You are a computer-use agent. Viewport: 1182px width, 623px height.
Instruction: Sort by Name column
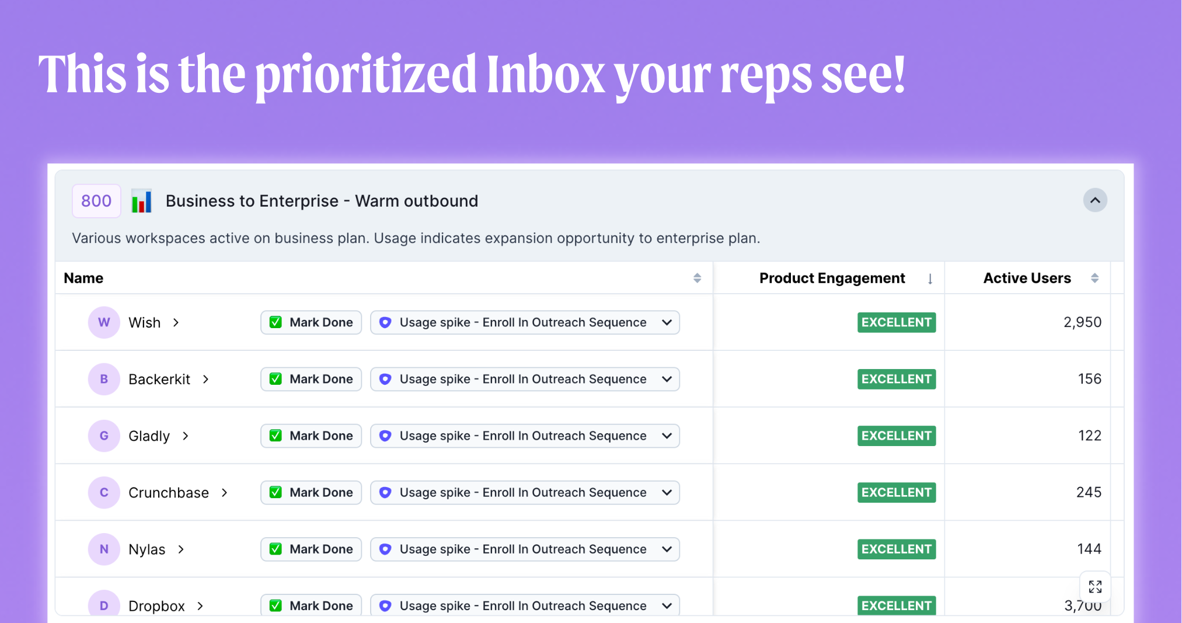click(697, 278)
